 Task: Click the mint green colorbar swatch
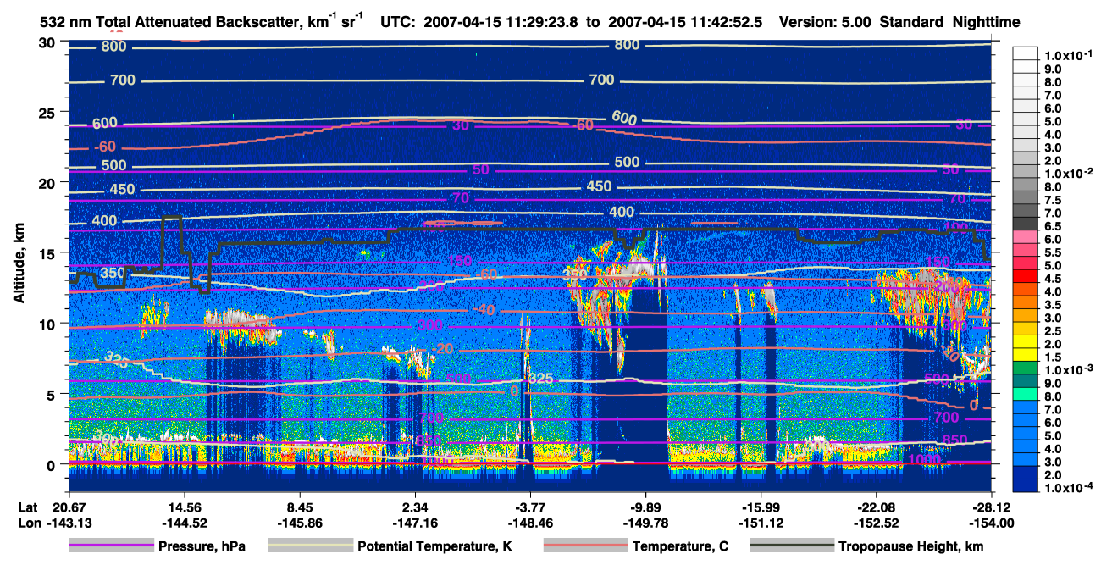point(1025,392)
